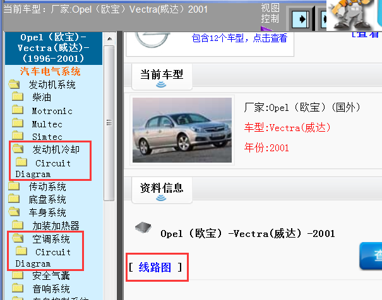The image size is (382, 300).
Task: Expand the 空调系统 tree node
Action: 51,239
